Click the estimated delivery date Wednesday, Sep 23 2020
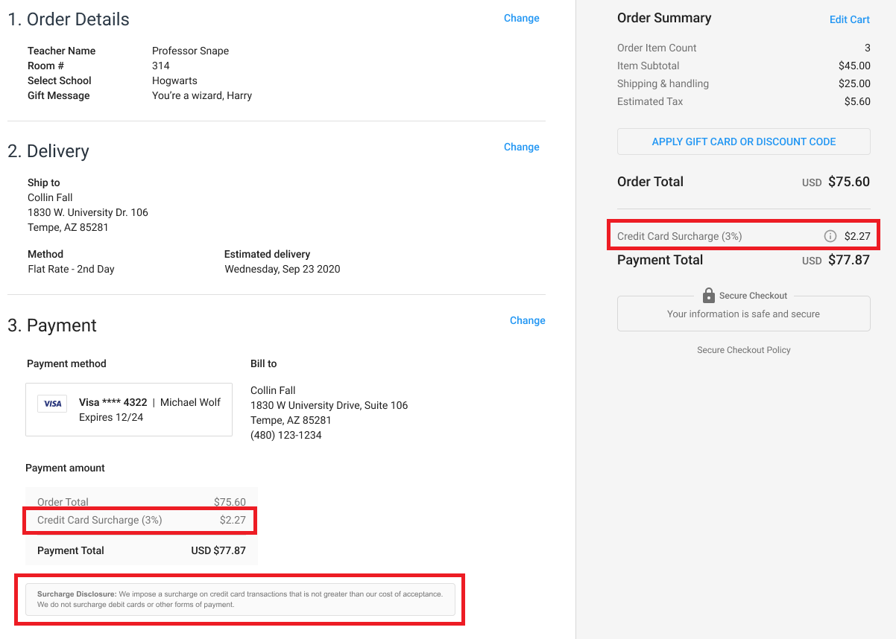The height and width of the screenshot is (639, 896). pos(282,269)
